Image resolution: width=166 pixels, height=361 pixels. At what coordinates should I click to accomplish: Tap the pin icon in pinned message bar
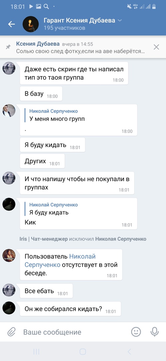(x=8, y=47)
